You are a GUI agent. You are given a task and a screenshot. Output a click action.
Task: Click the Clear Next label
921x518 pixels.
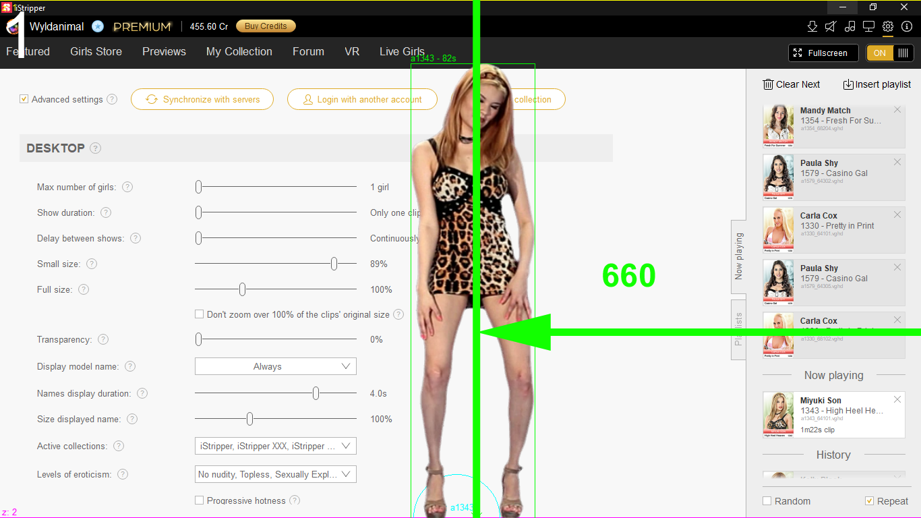pos(798,84)
